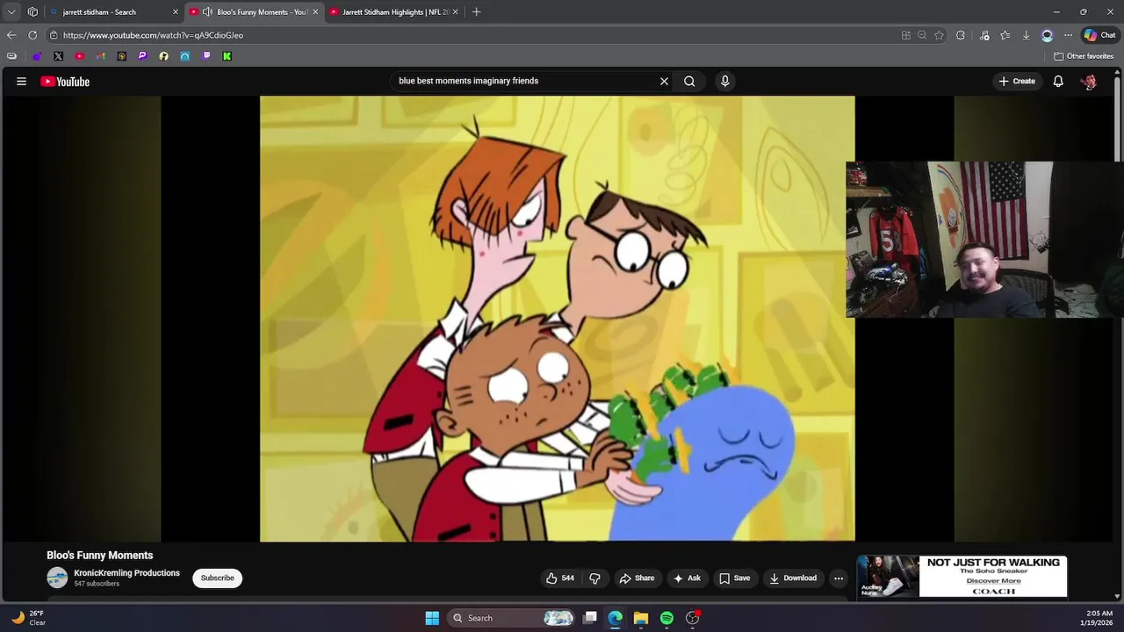Image resolution: width=1124 pixels, height=632 pixels.
Task: Share the video
Action: coord(637,578)
